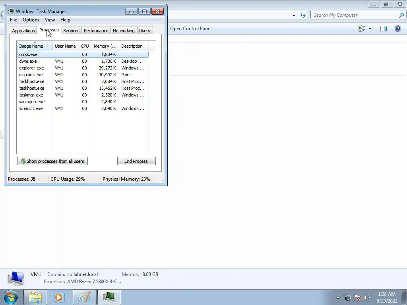
Task: Open Task Manager Help menu
Action: click(x=65, y=20)
